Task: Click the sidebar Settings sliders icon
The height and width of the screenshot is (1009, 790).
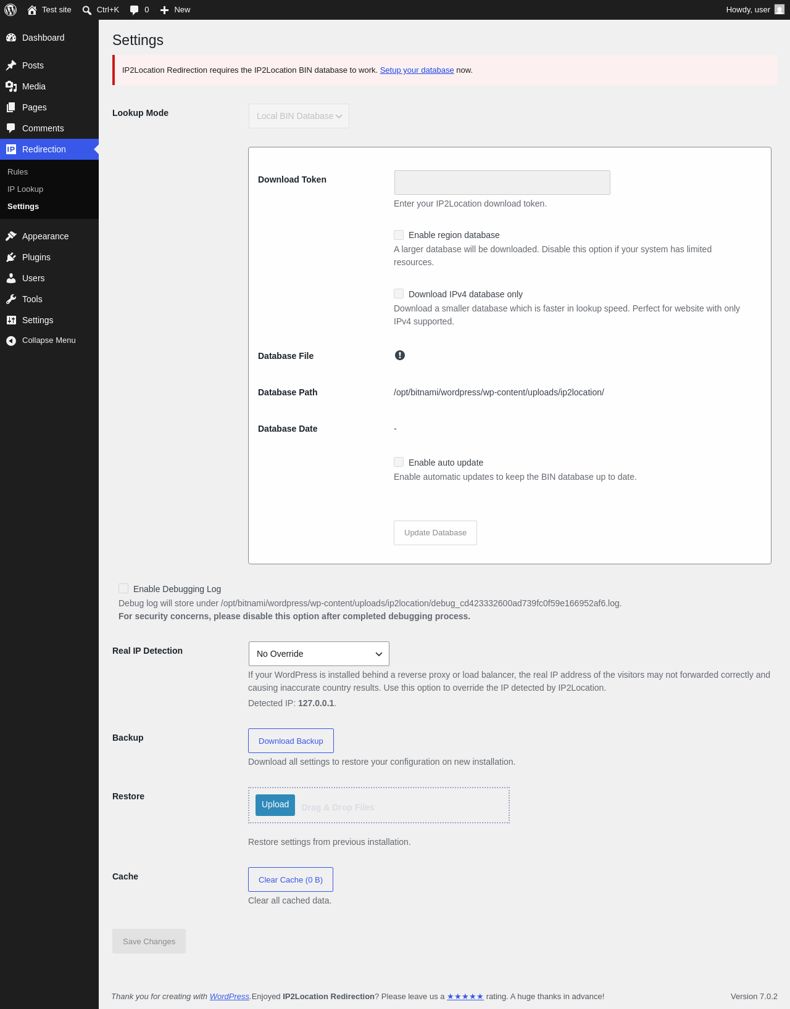Action: point(11,320)
